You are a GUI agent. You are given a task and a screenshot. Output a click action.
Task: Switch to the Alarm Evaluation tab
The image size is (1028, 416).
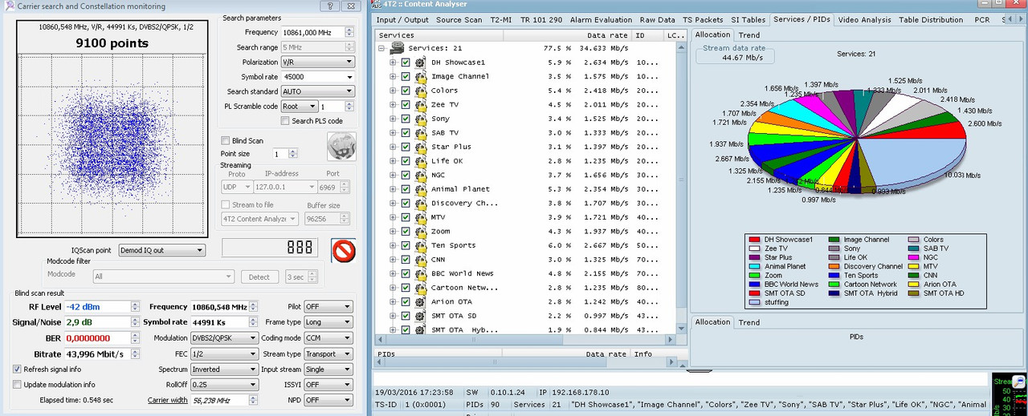[x=602, y=20]
